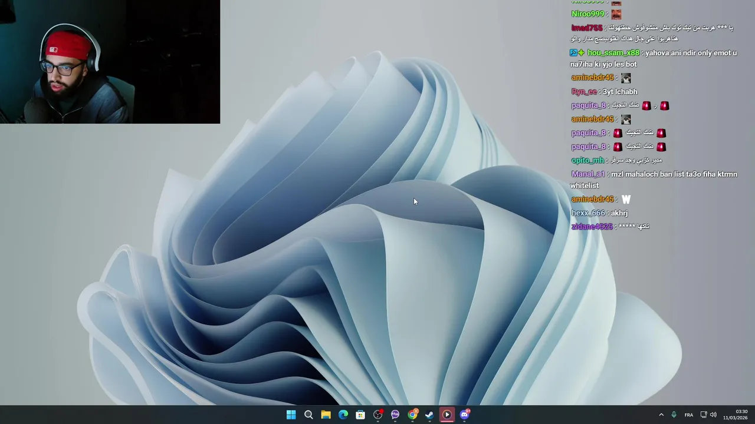This screenshot has height=424, width=755.
Task: Open taskbar Search
Action: point(308,415)
